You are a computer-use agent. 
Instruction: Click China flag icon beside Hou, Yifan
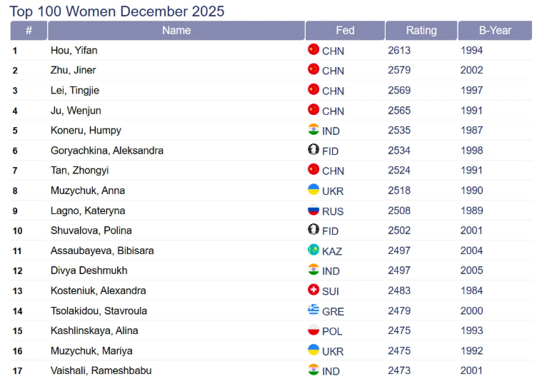tap(313, 50)
